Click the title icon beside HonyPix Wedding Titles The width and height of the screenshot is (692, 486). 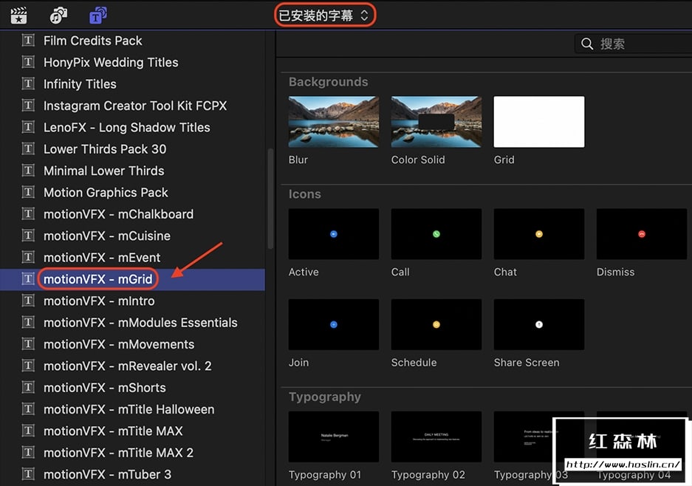pos(28,62)
